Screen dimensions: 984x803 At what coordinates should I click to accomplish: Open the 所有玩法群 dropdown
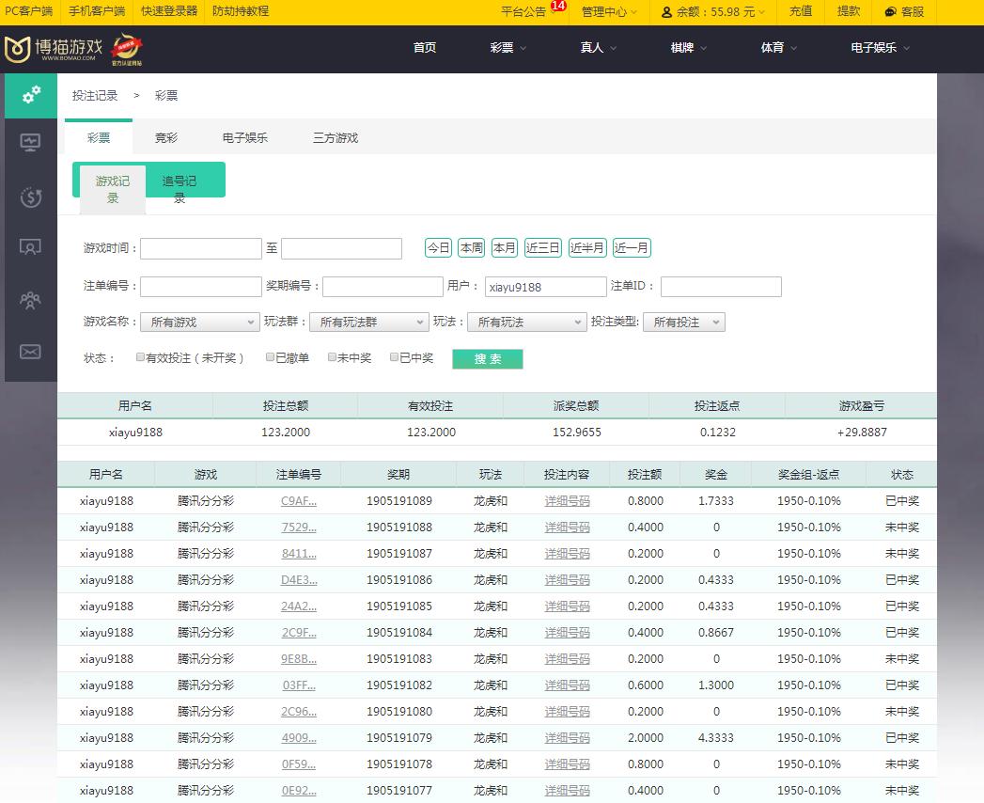click(368, 323)
